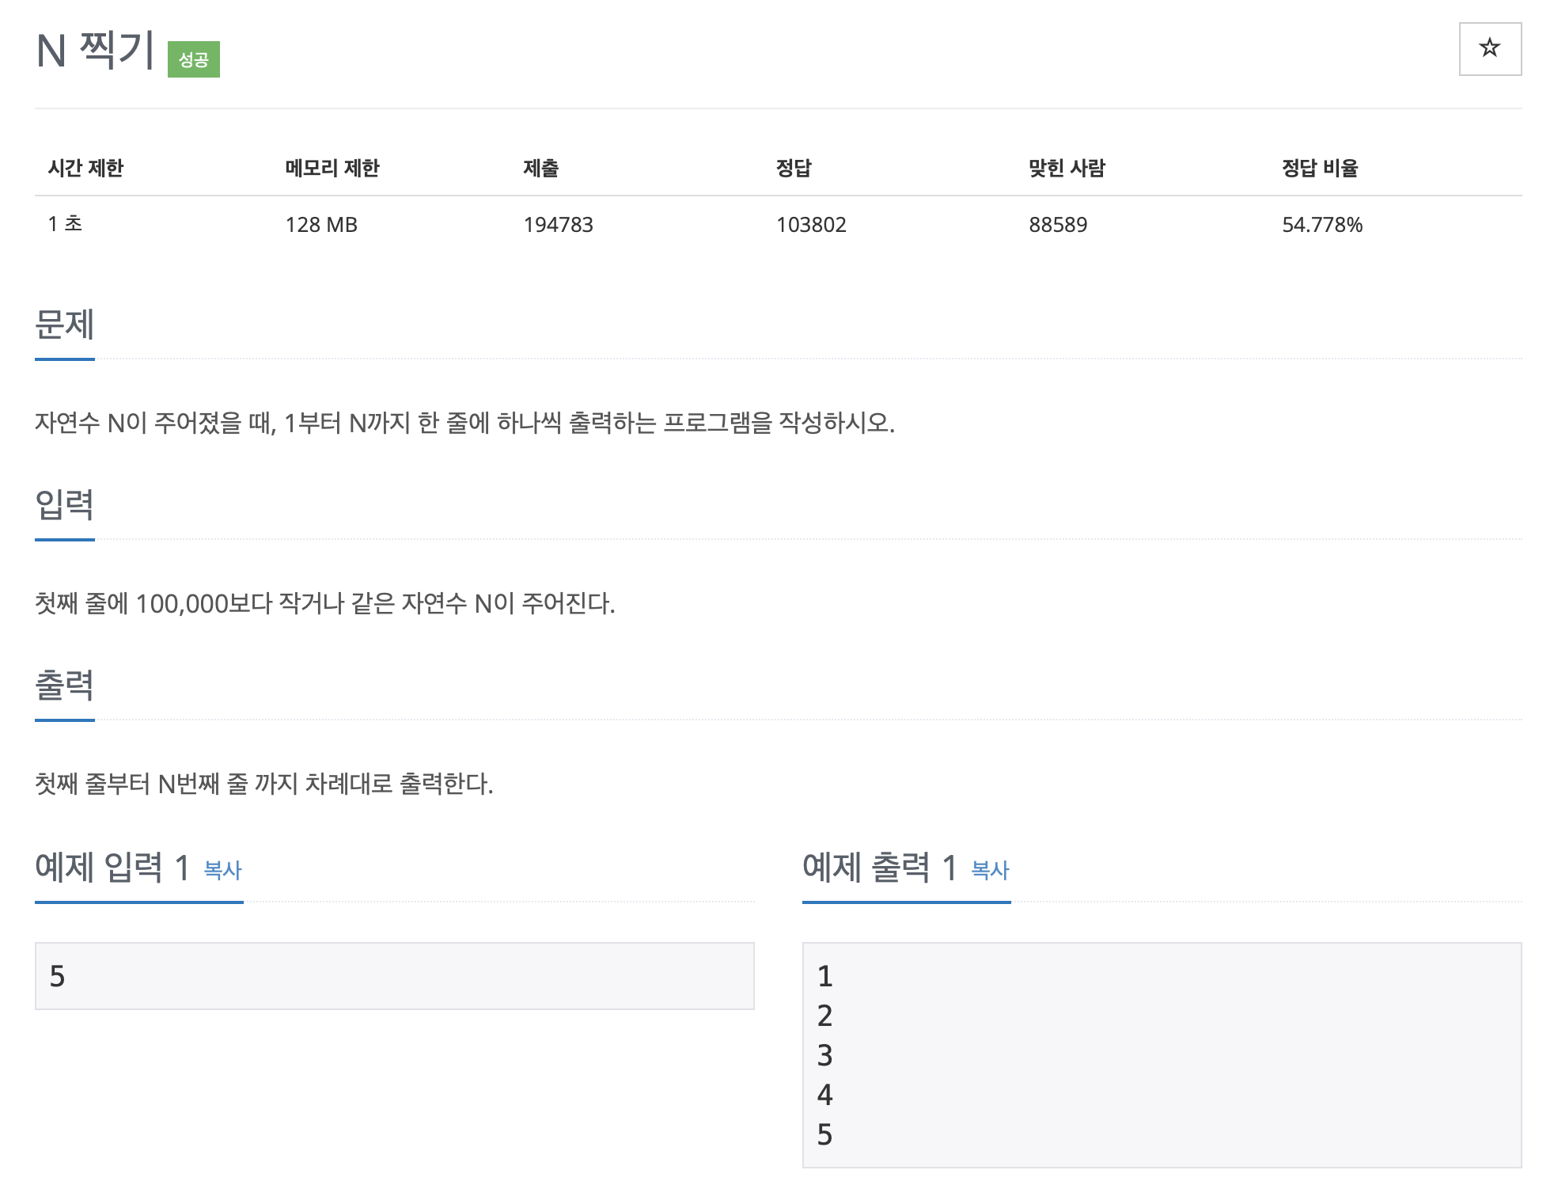Click the green 성공 status badge
The width and height of the screenshot is (1554, 1189).
pos(193,59)
